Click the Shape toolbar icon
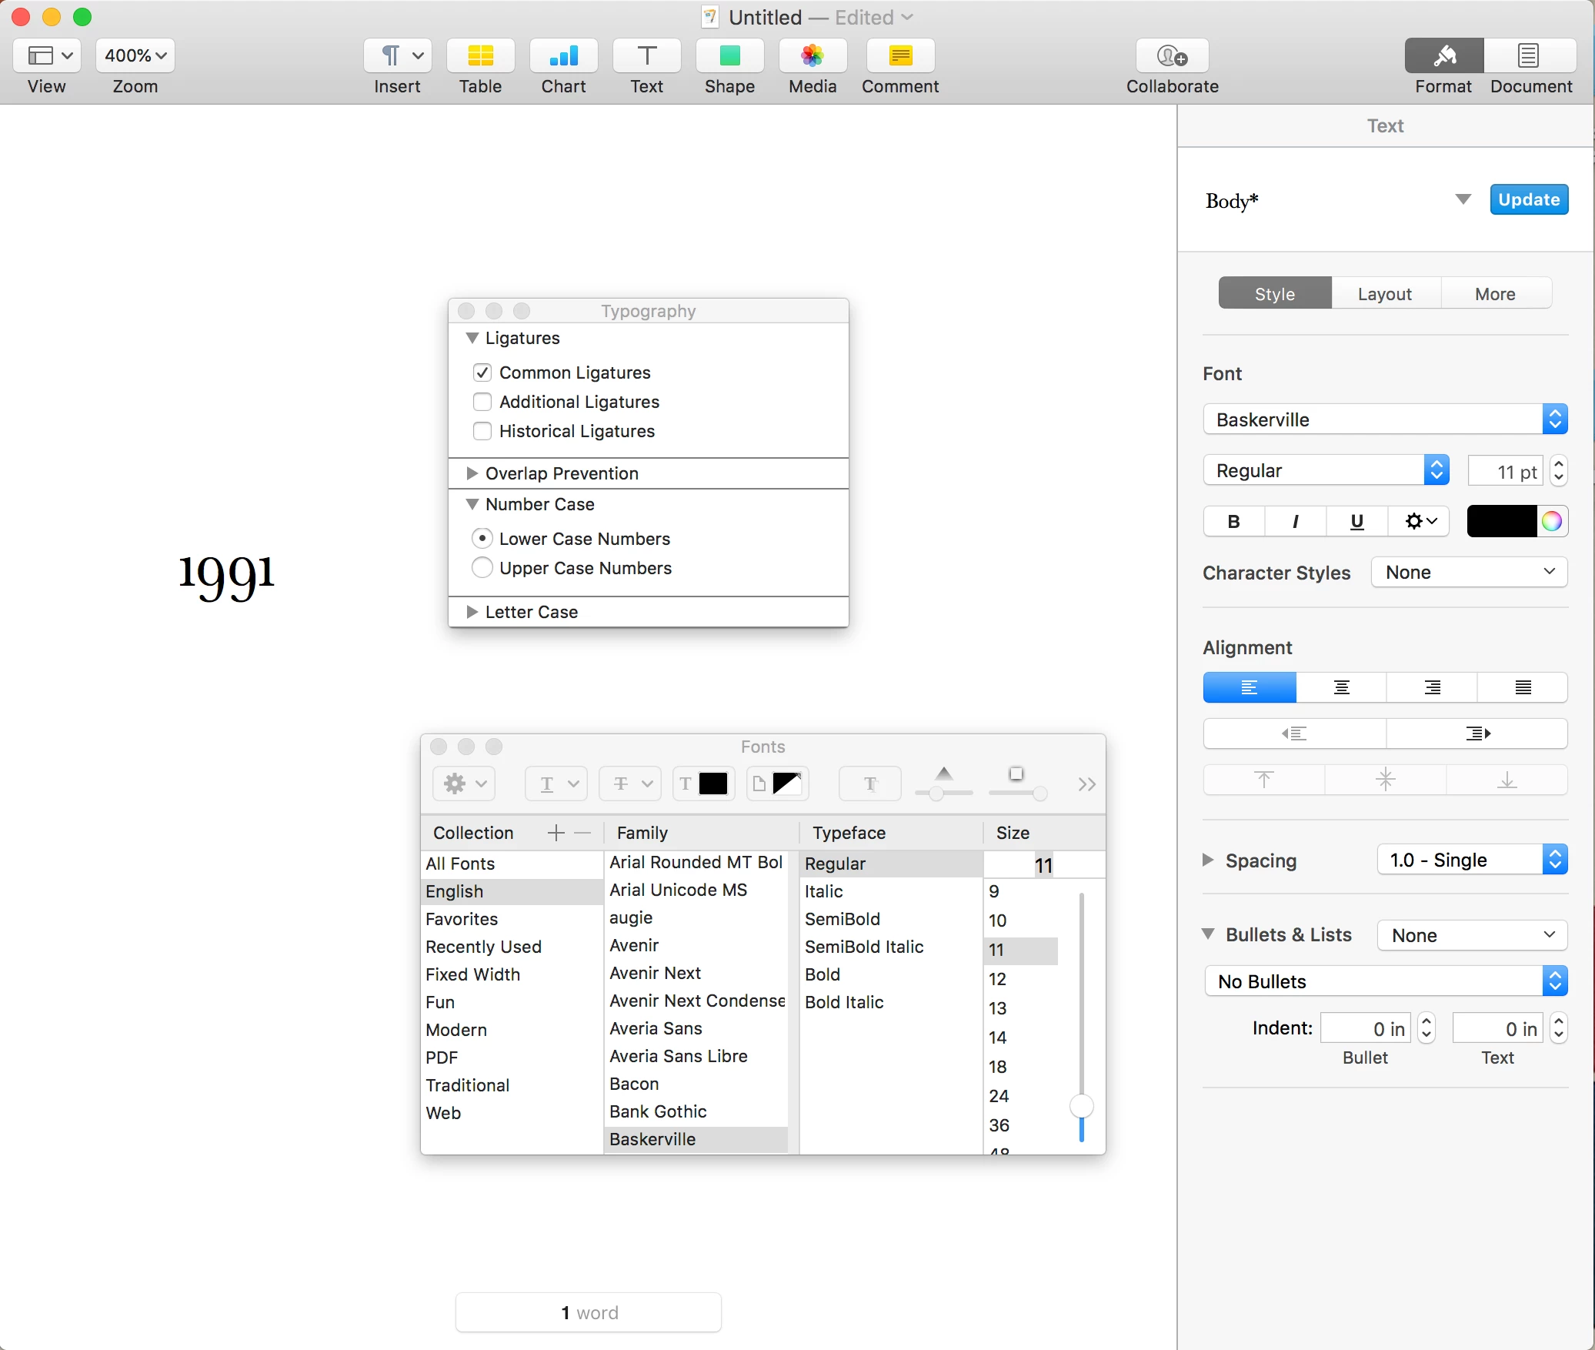The width and height of the screenshot is (1595, 1350). 729,56
